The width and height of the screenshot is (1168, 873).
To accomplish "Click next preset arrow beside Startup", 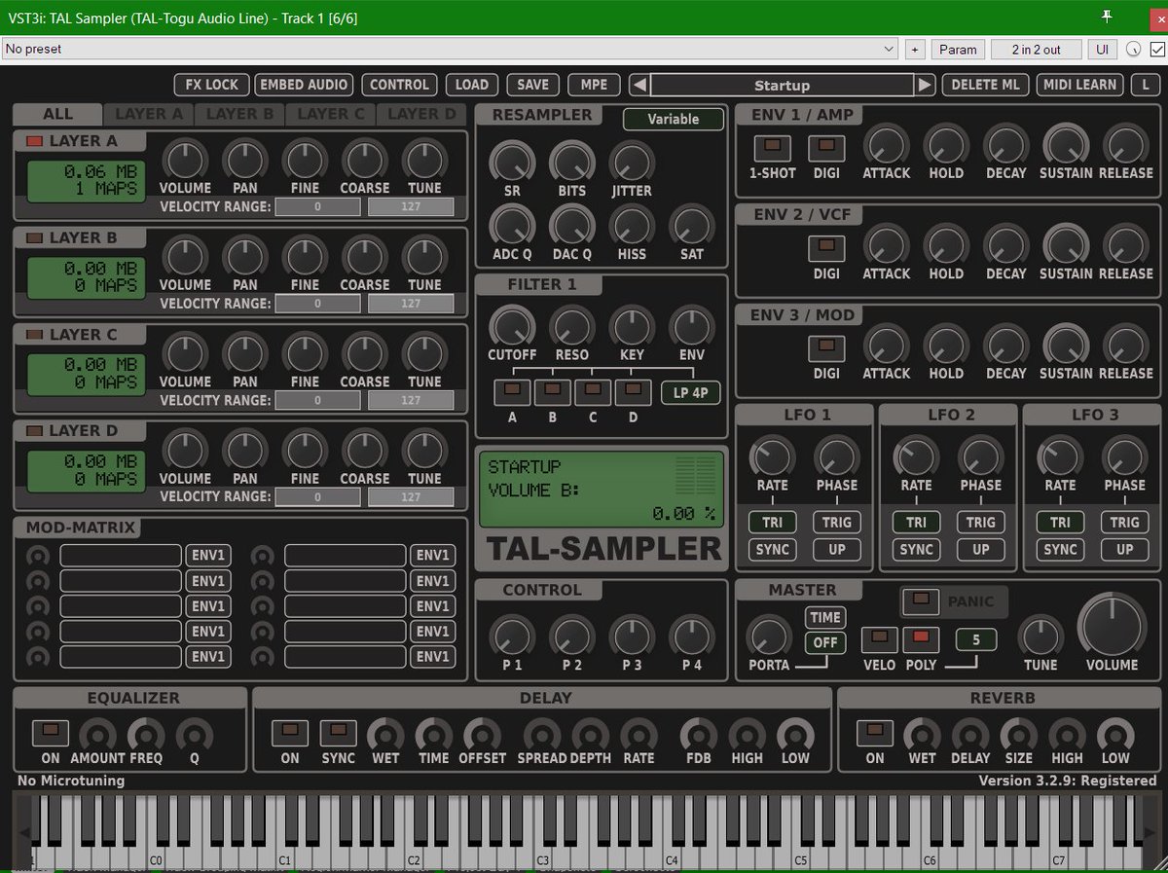I will coord(925,85).
